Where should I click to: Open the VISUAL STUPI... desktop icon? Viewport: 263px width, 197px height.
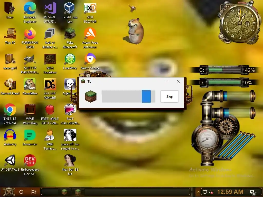click(50, 13)
